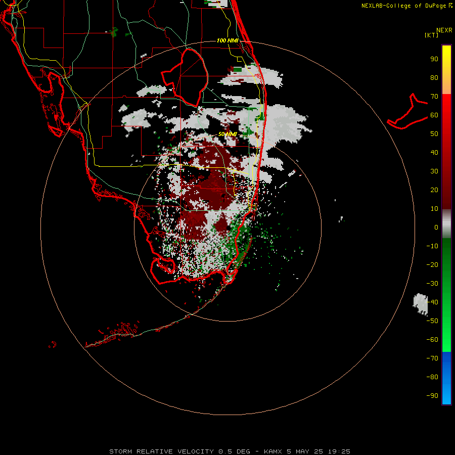Click the 'STORM RELATIVE VELOCITY 0.5 DEG' caption text
Viewport: 455px width, 455px height.
[179, 451]
